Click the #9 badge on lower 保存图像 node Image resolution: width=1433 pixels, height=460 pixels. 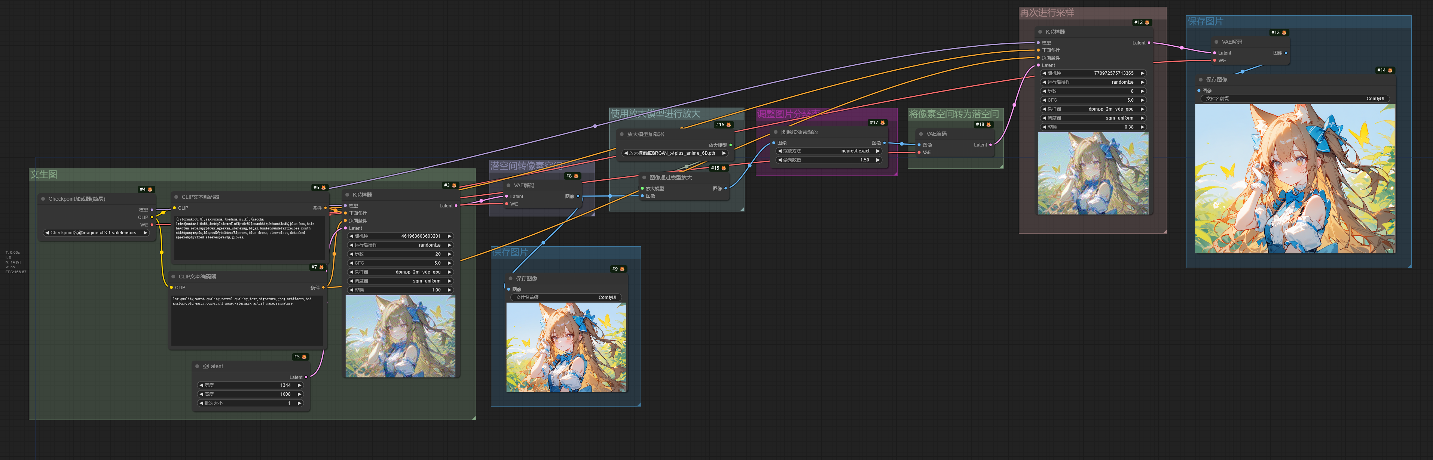618,269
